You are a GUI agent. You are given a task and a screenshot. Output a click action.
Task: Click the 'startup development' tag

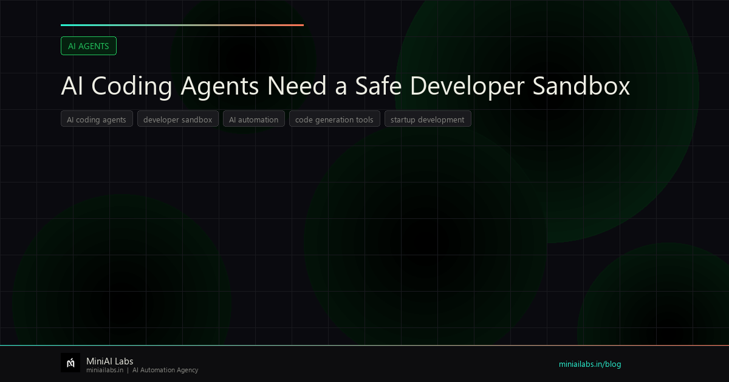tap(428, 119)
